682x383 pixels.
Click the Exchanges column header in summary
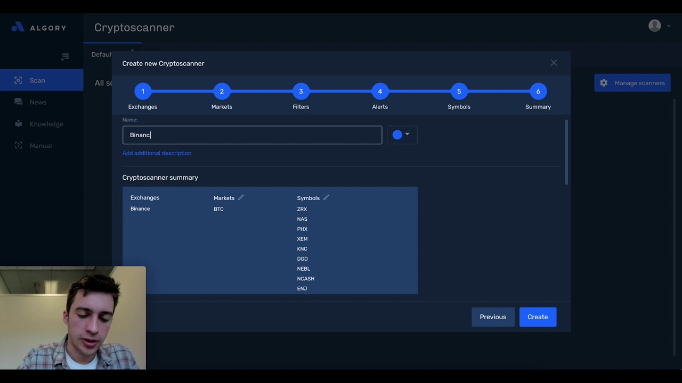(x=145, y=198)
